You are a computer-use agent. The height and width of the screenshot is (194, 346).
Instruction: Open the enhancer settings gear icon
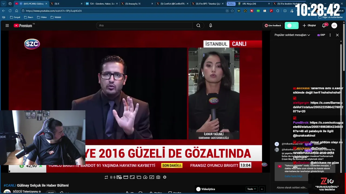[165, 177]
